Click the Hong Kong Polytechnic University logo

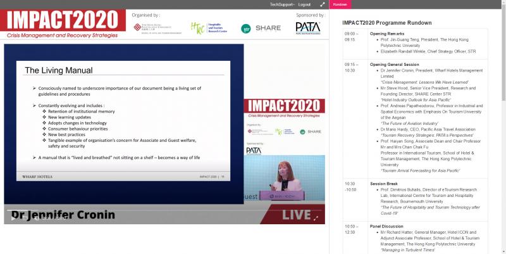157,28
